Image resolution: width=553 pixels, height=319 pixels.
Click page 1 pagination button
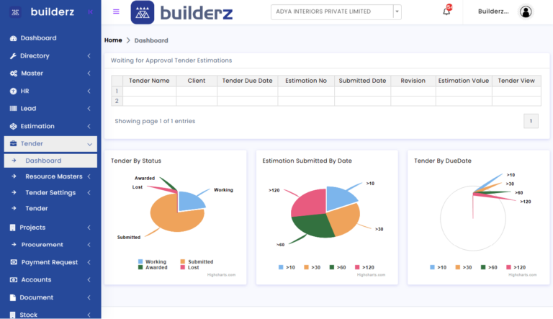[531, 121]
